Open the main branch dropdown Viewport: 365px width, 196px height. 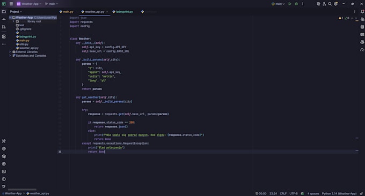coord(52,4)
